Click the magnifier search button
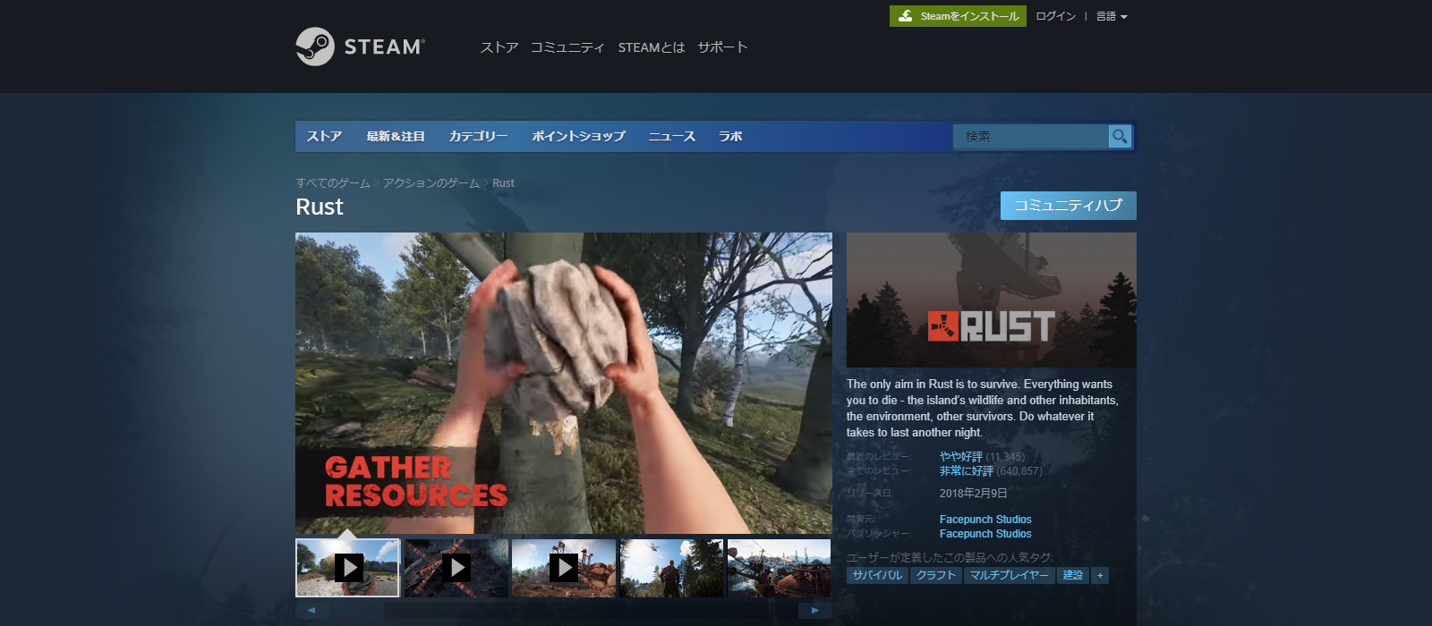The height and width of the screenshot is (626, 1432). [1120, 136]
